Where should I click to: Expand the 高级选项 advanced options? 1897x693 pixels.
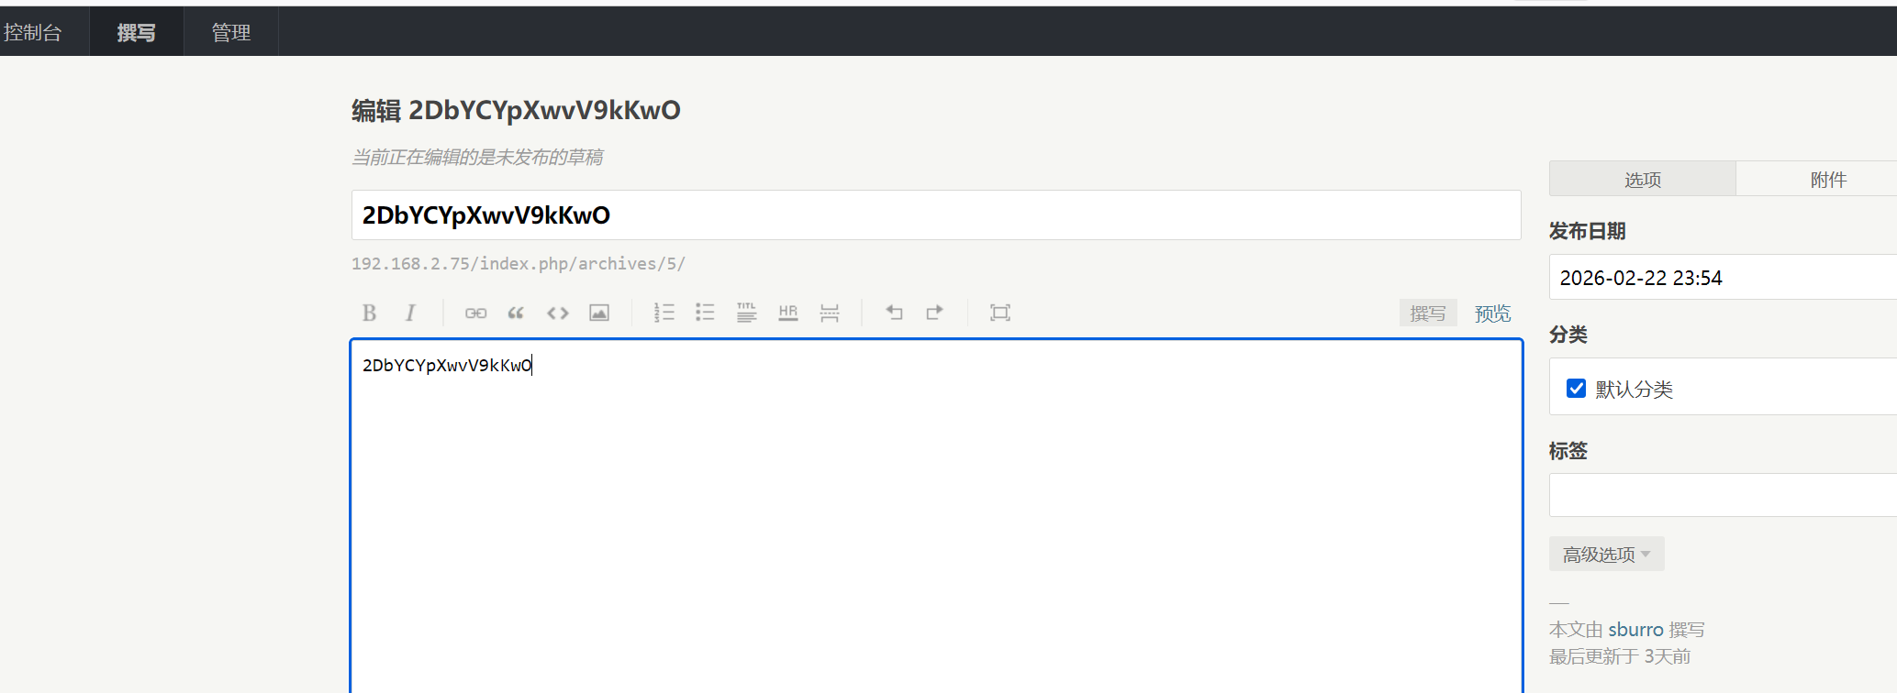[1606, 555]
